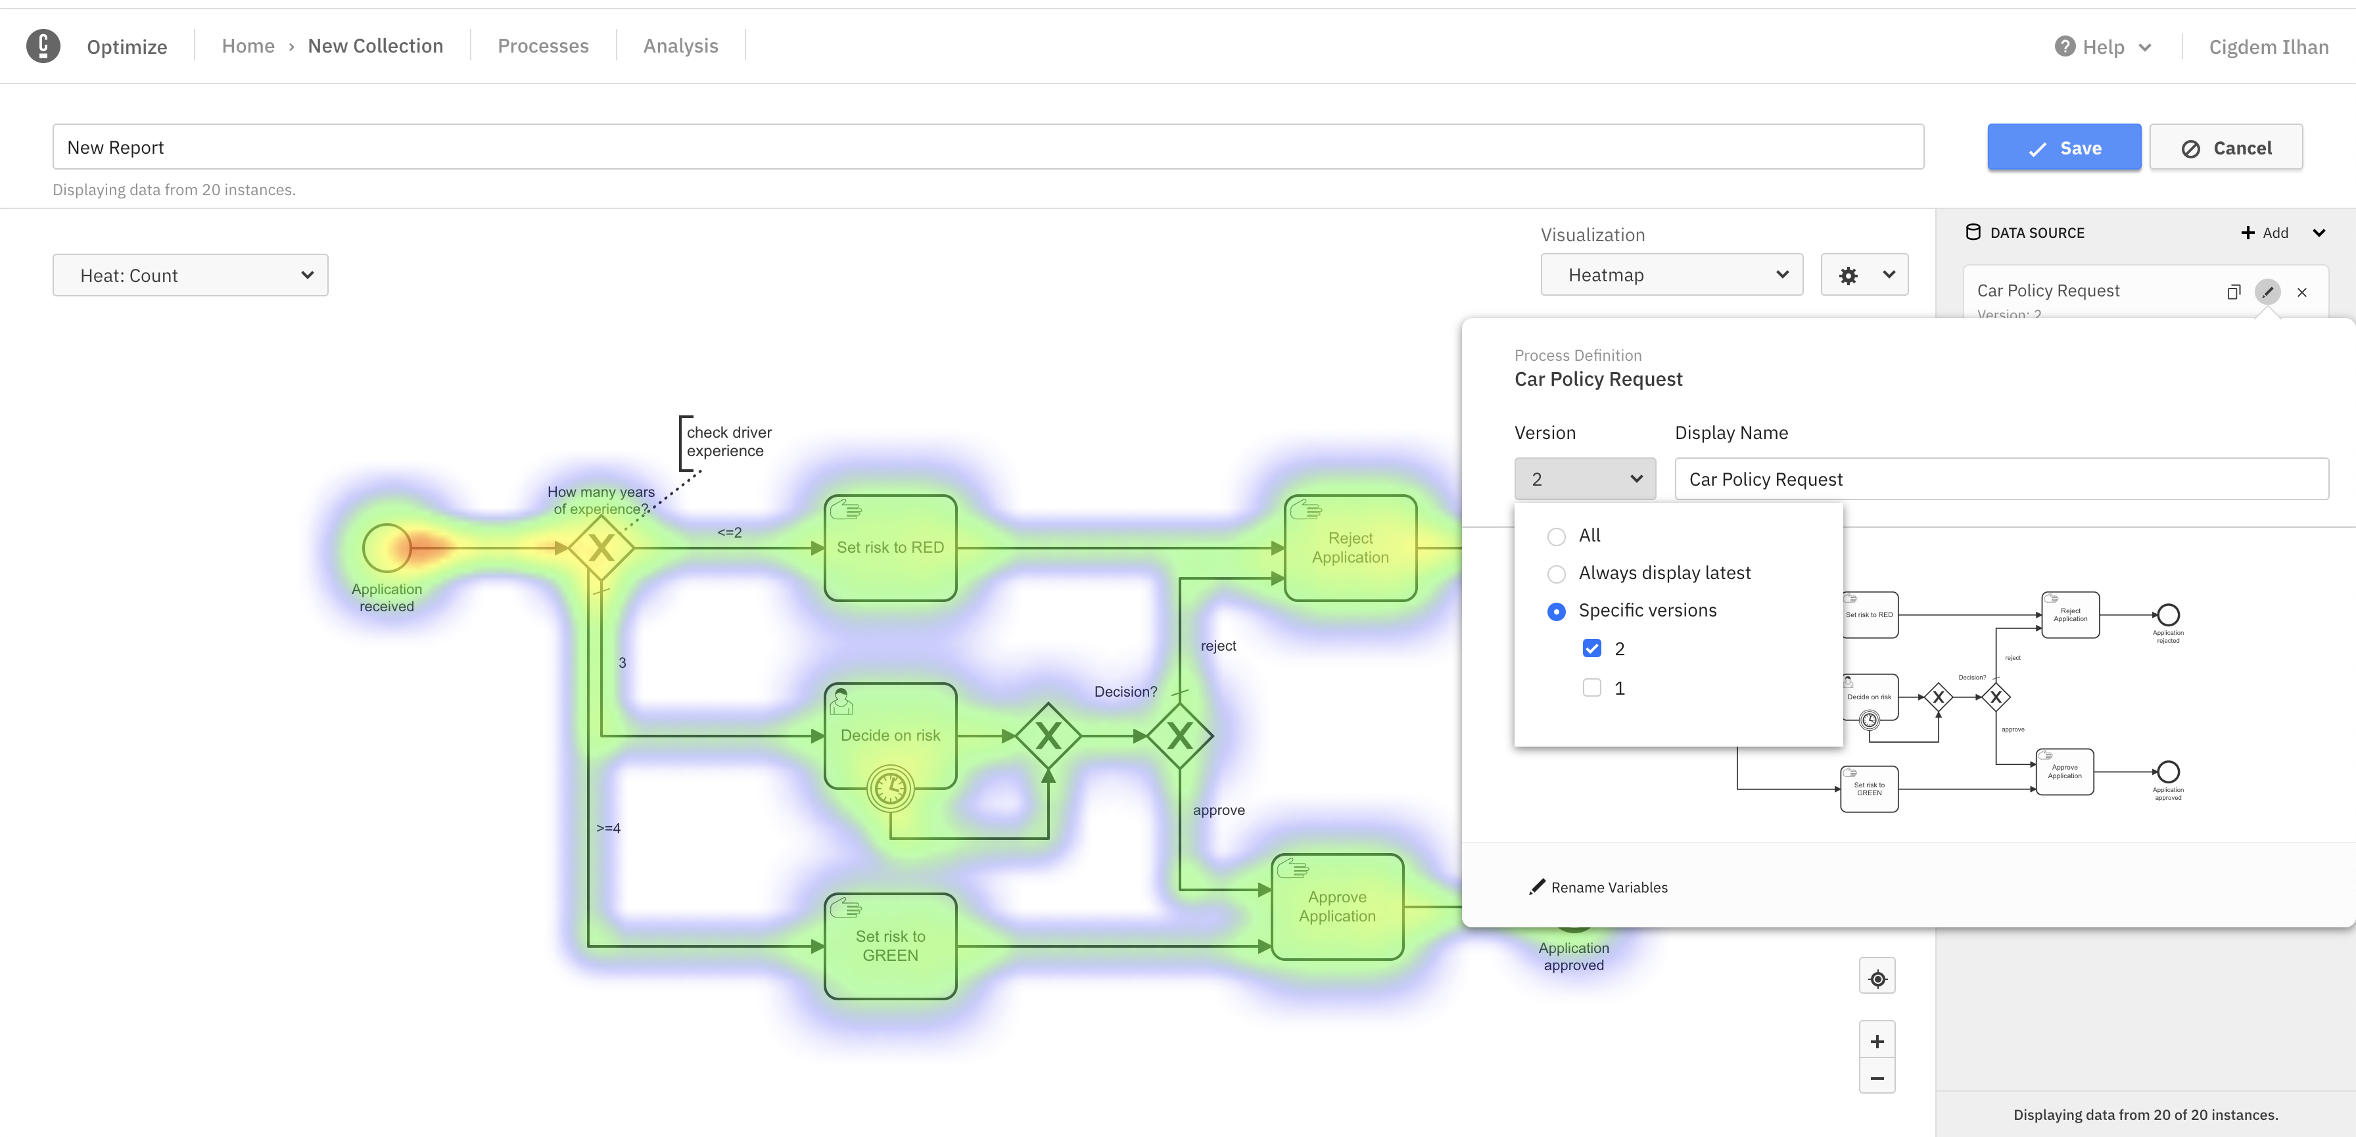
Task: Click the Set risk to GREEN task
Action: pyautogui.click(x=890, y=946)
